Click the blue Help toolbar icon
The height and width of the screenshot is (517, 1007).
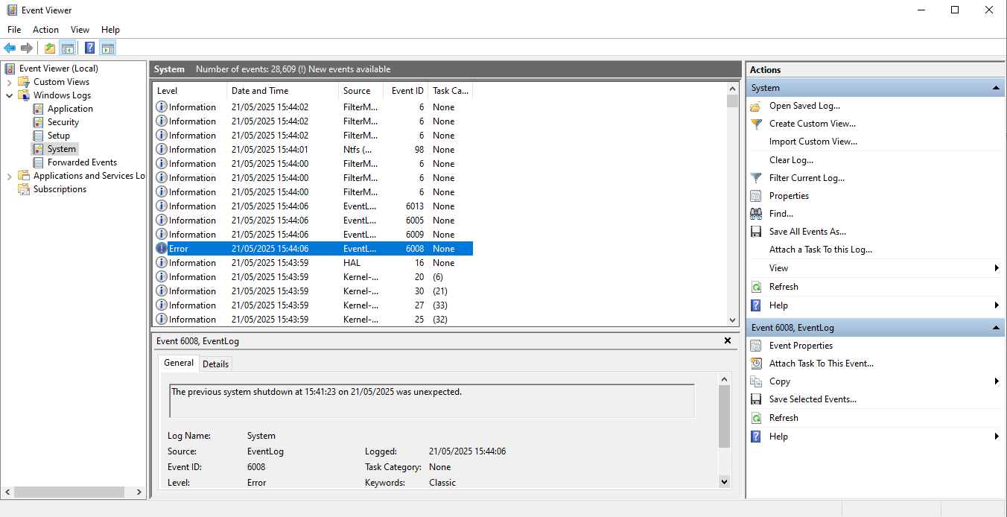89,48
